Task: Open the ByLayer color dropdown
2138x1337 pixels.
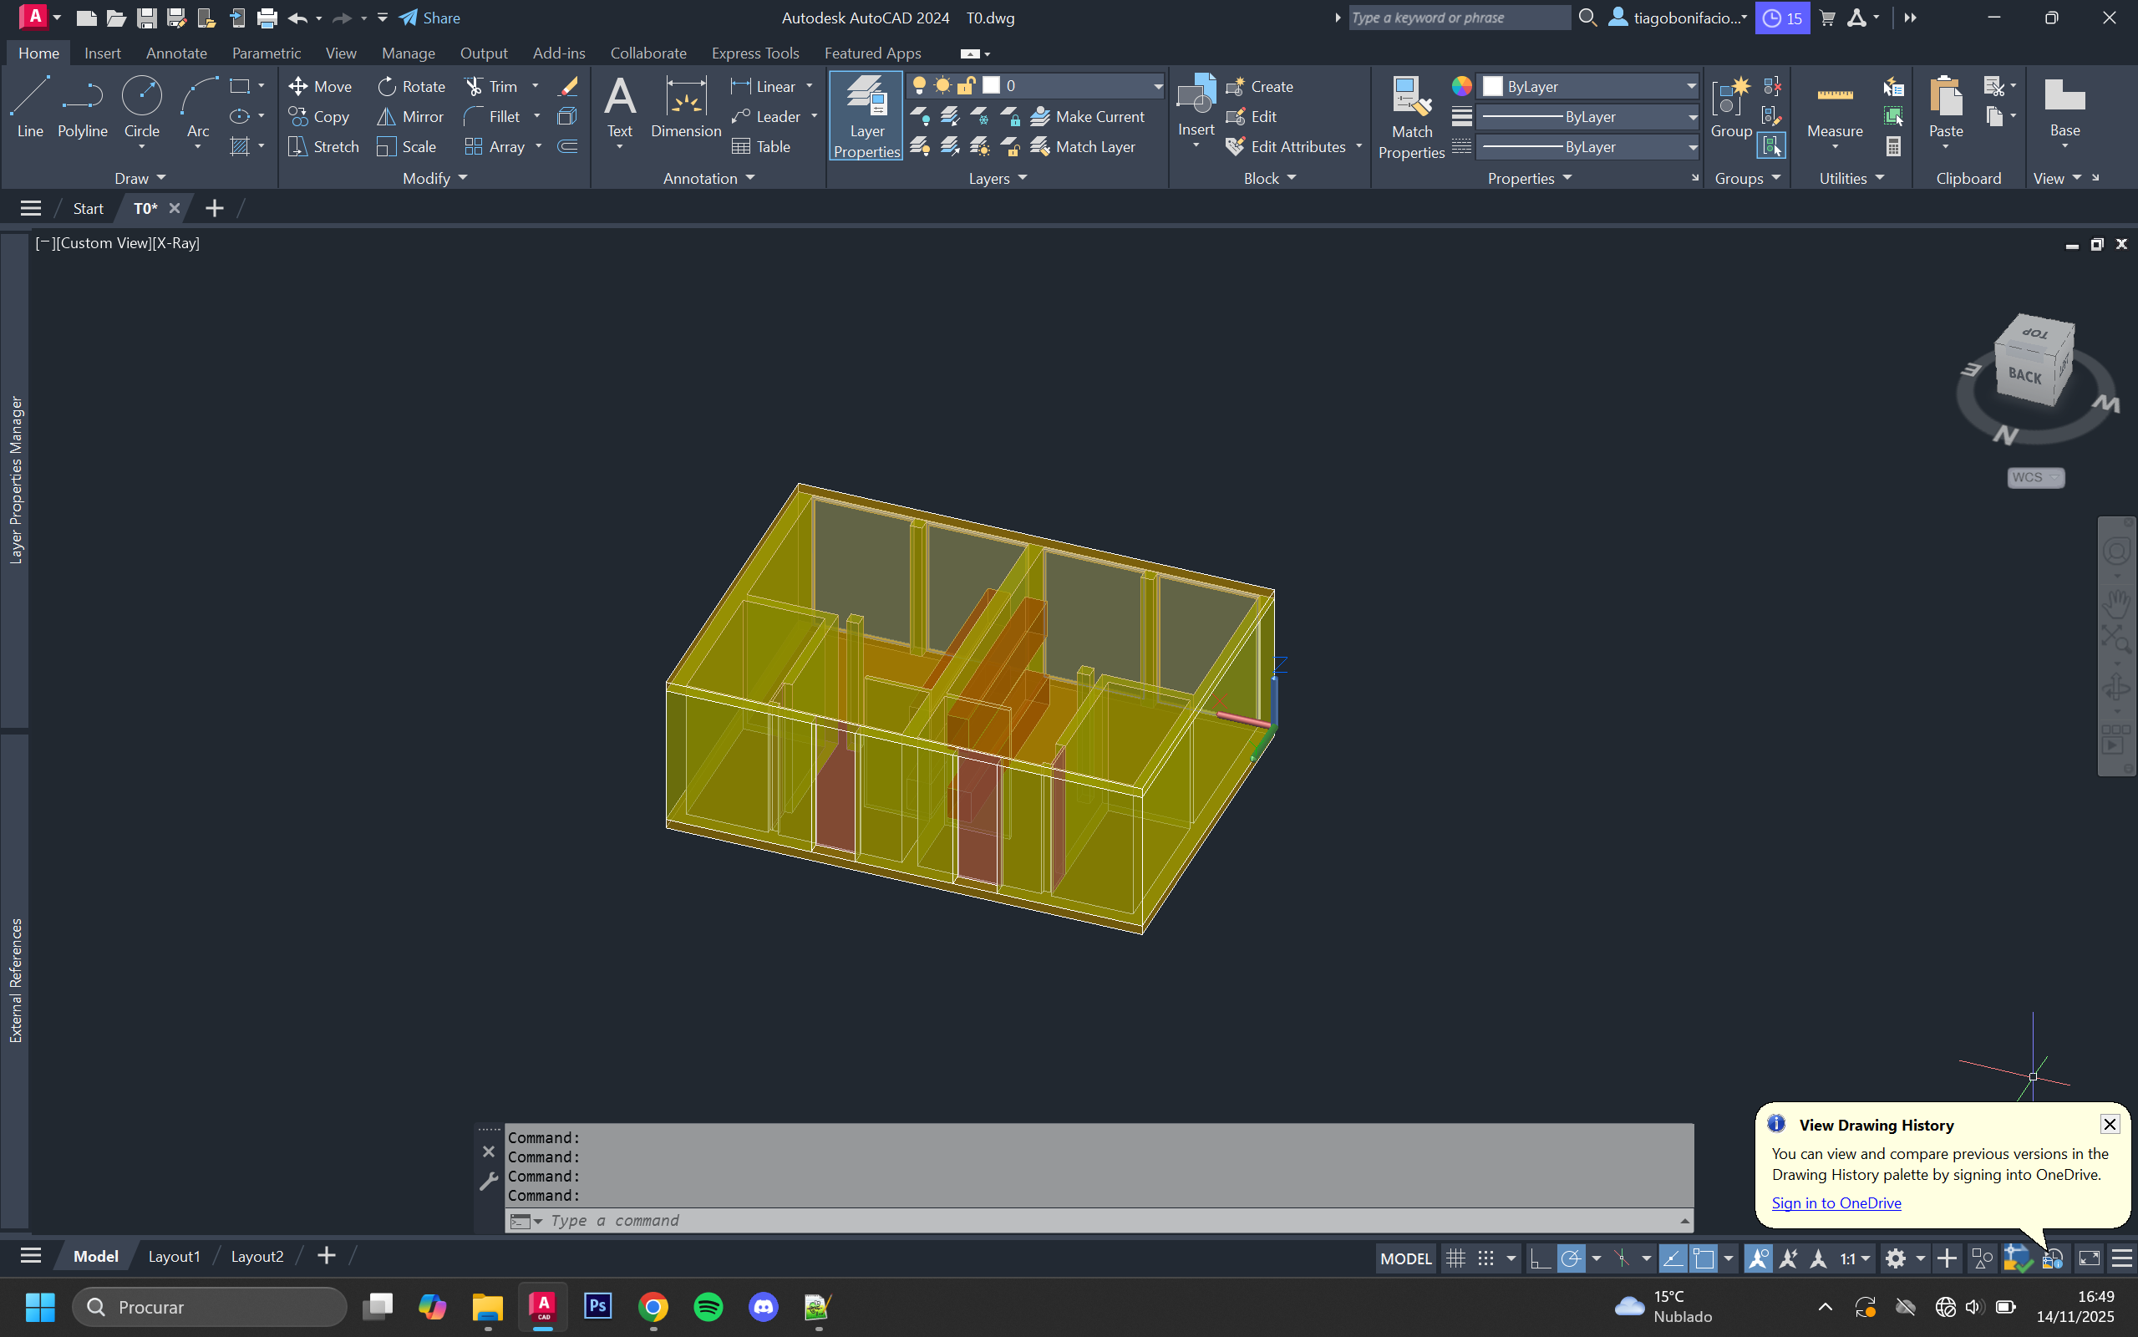Action: tap(1691, 86)
